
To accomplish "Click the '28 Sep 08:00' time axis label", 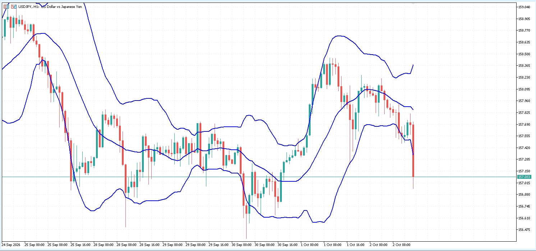I will (x=127, y=245).
